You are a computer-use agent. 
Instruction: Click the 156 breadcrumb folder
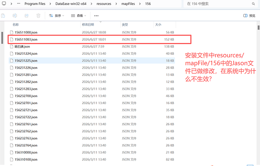pos(148,4)
